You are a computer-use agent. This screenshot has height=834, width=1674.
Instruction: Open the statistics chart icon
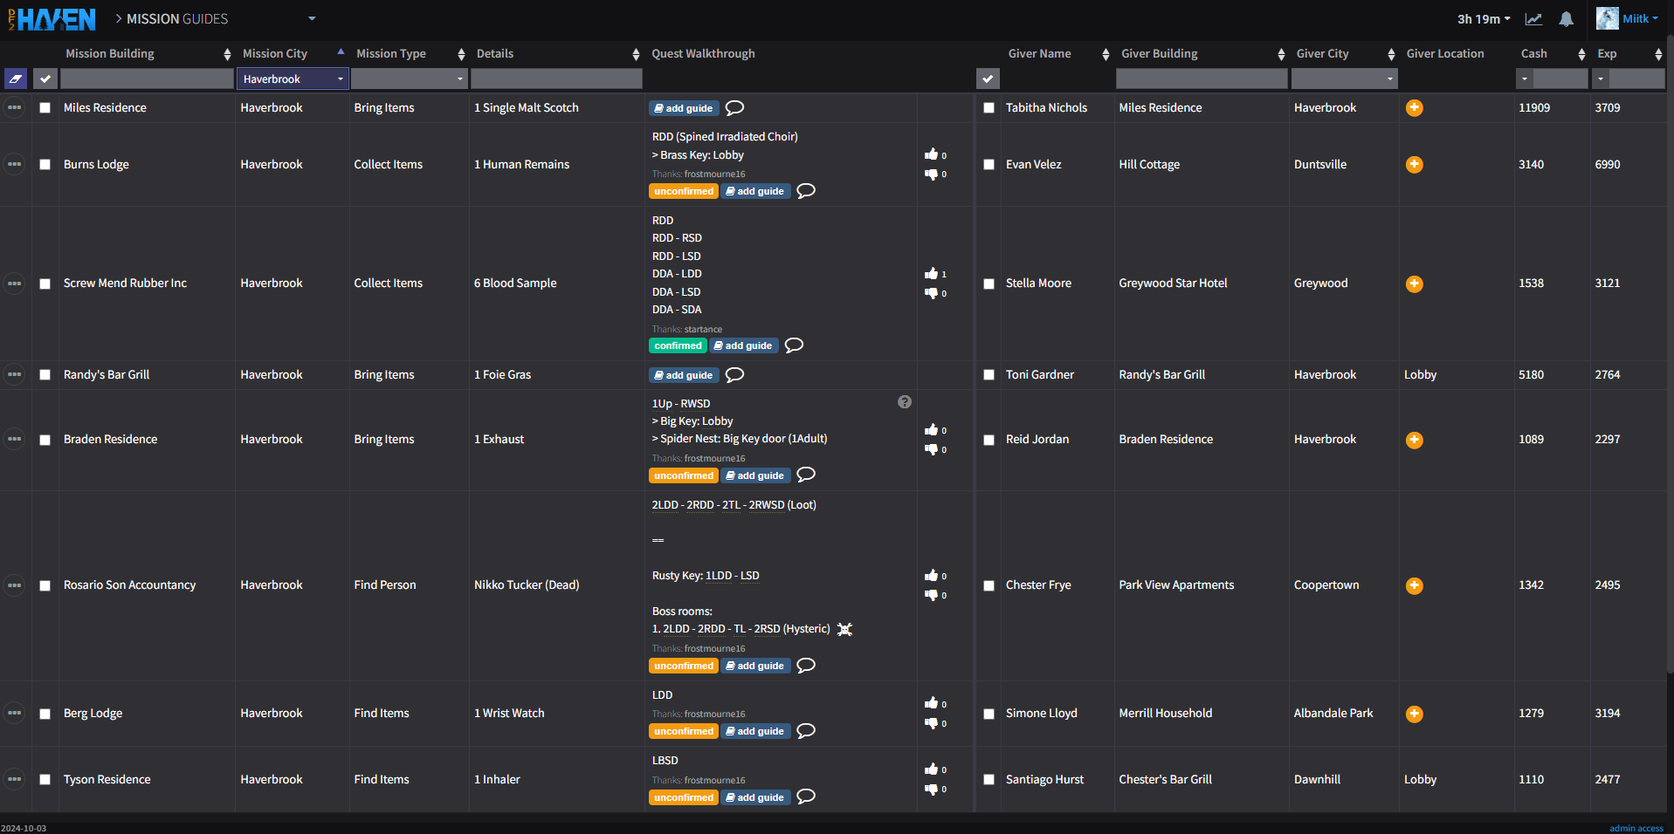pyautogui.click(x=1533, y=19)
